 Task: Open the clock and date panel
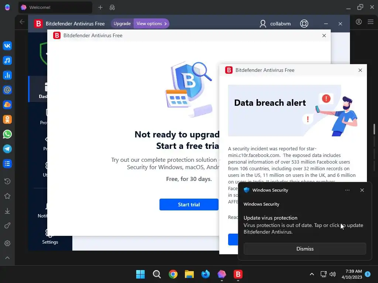pos(352,274)
